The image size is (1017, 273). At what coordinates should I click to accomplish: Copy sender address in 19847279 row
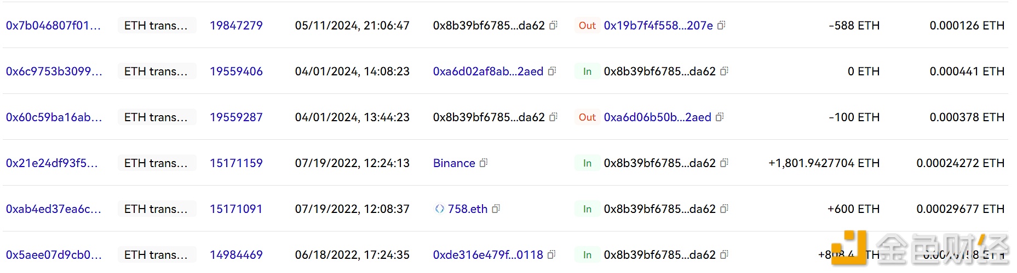point(553,25)
